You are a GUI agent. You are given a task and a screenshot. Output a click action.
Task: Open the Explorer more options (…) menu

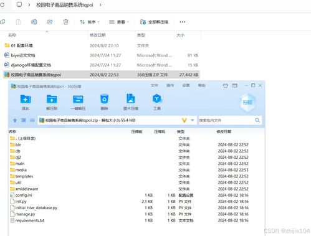[183, 22]
